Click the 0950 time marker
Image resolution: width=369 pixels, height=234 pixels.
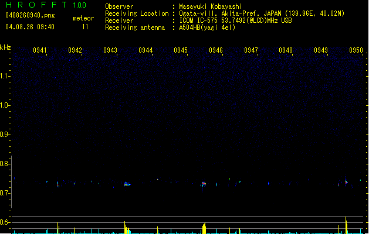click(356, 50)
